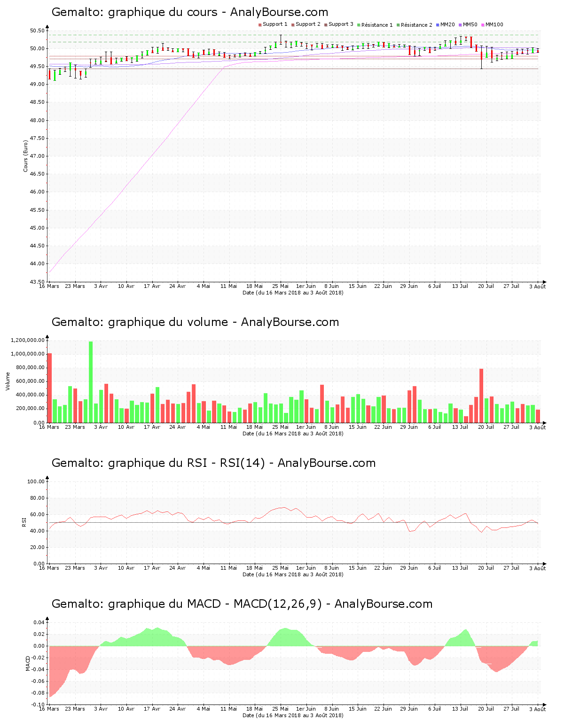The width and height of the screenshot is (564, 728).
Task: Pick the MM20 blue legend swatch
Action: pos(438,25)
